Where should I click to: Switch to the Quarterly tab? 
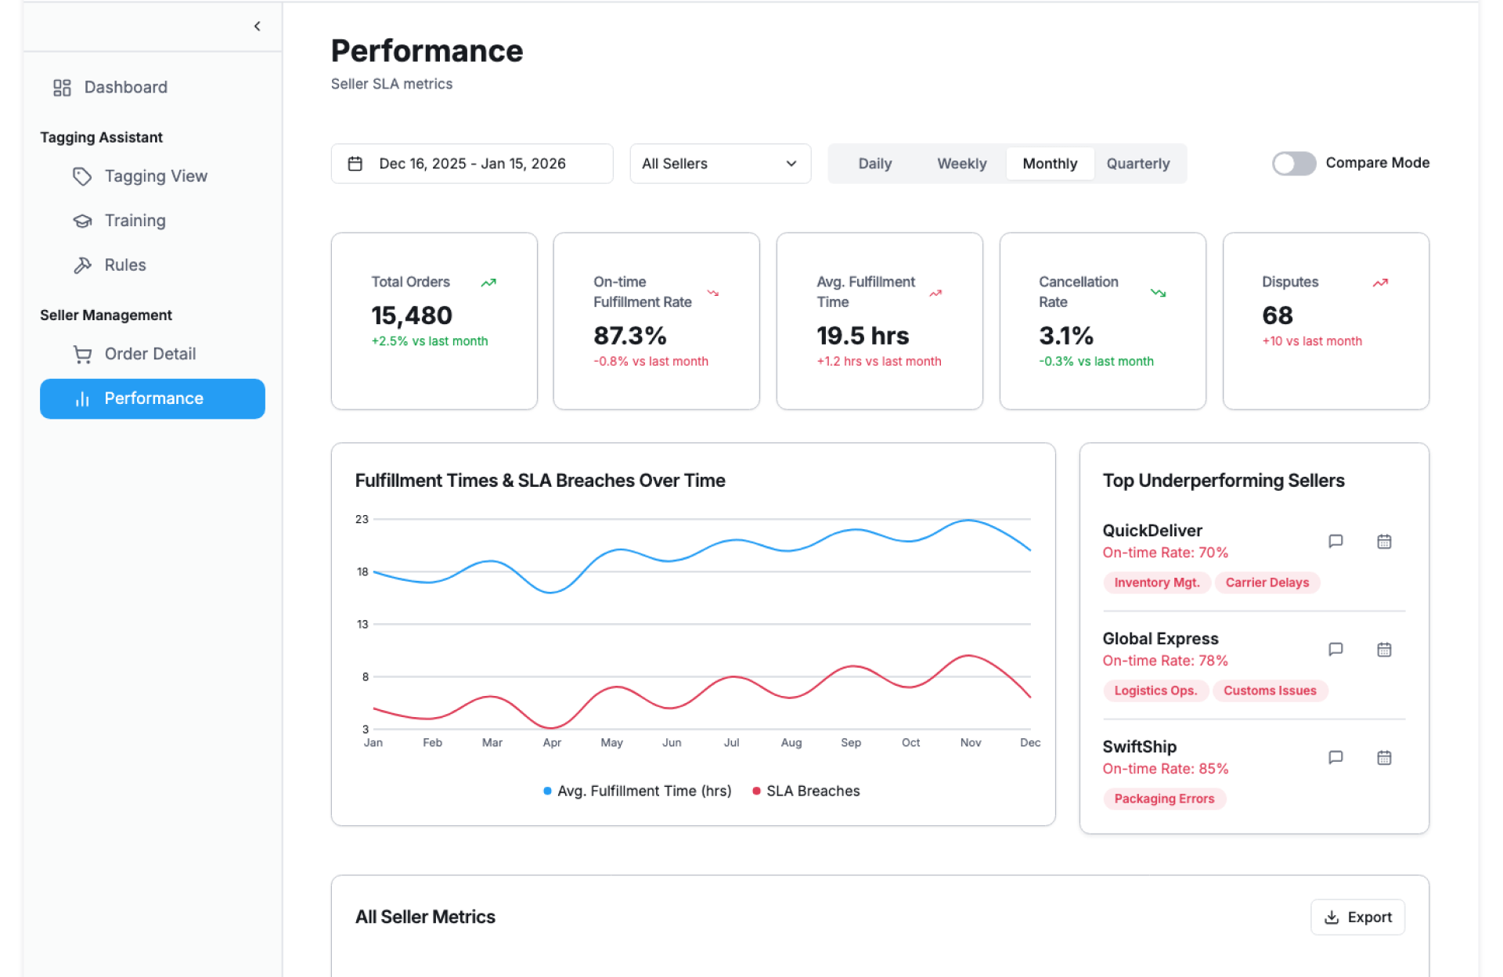pos(1137,164)
